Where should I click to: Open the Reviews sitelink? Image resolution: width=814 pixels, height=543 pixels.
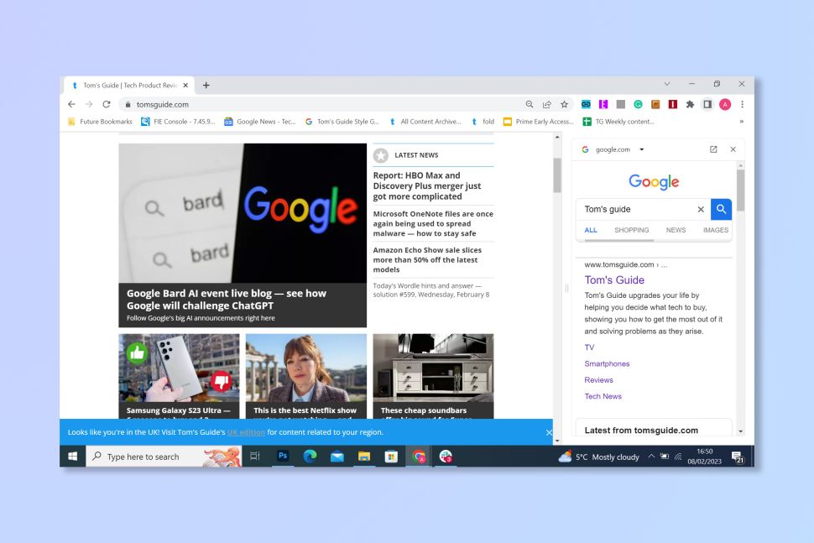pyautogui.click(x=598, y=380)
